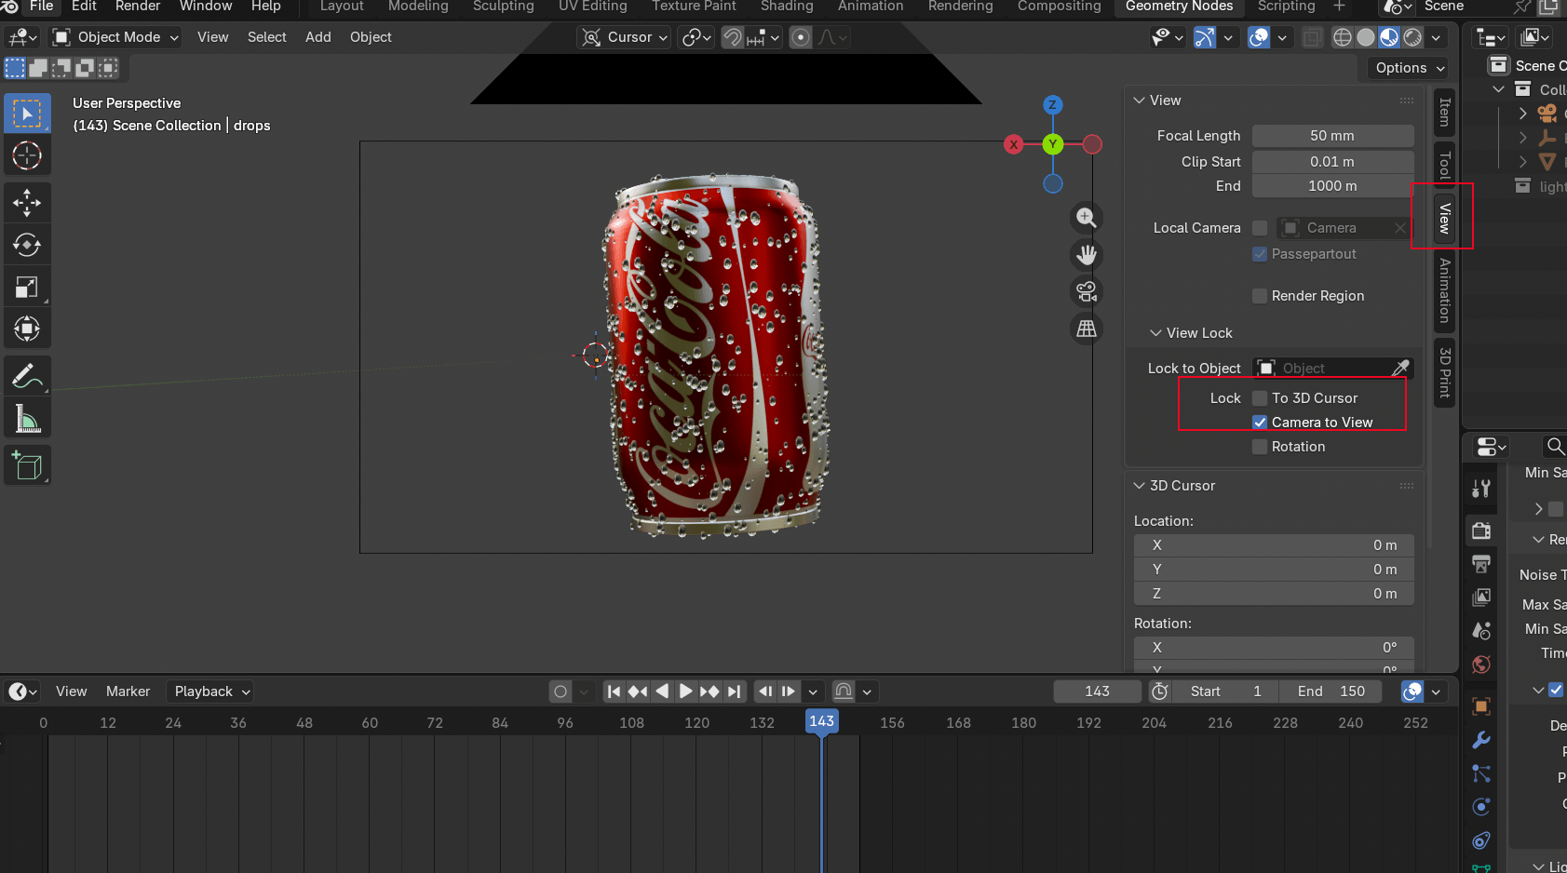Open the sidebar Animation tab

pyautogui.click(x=1444, y=290)
